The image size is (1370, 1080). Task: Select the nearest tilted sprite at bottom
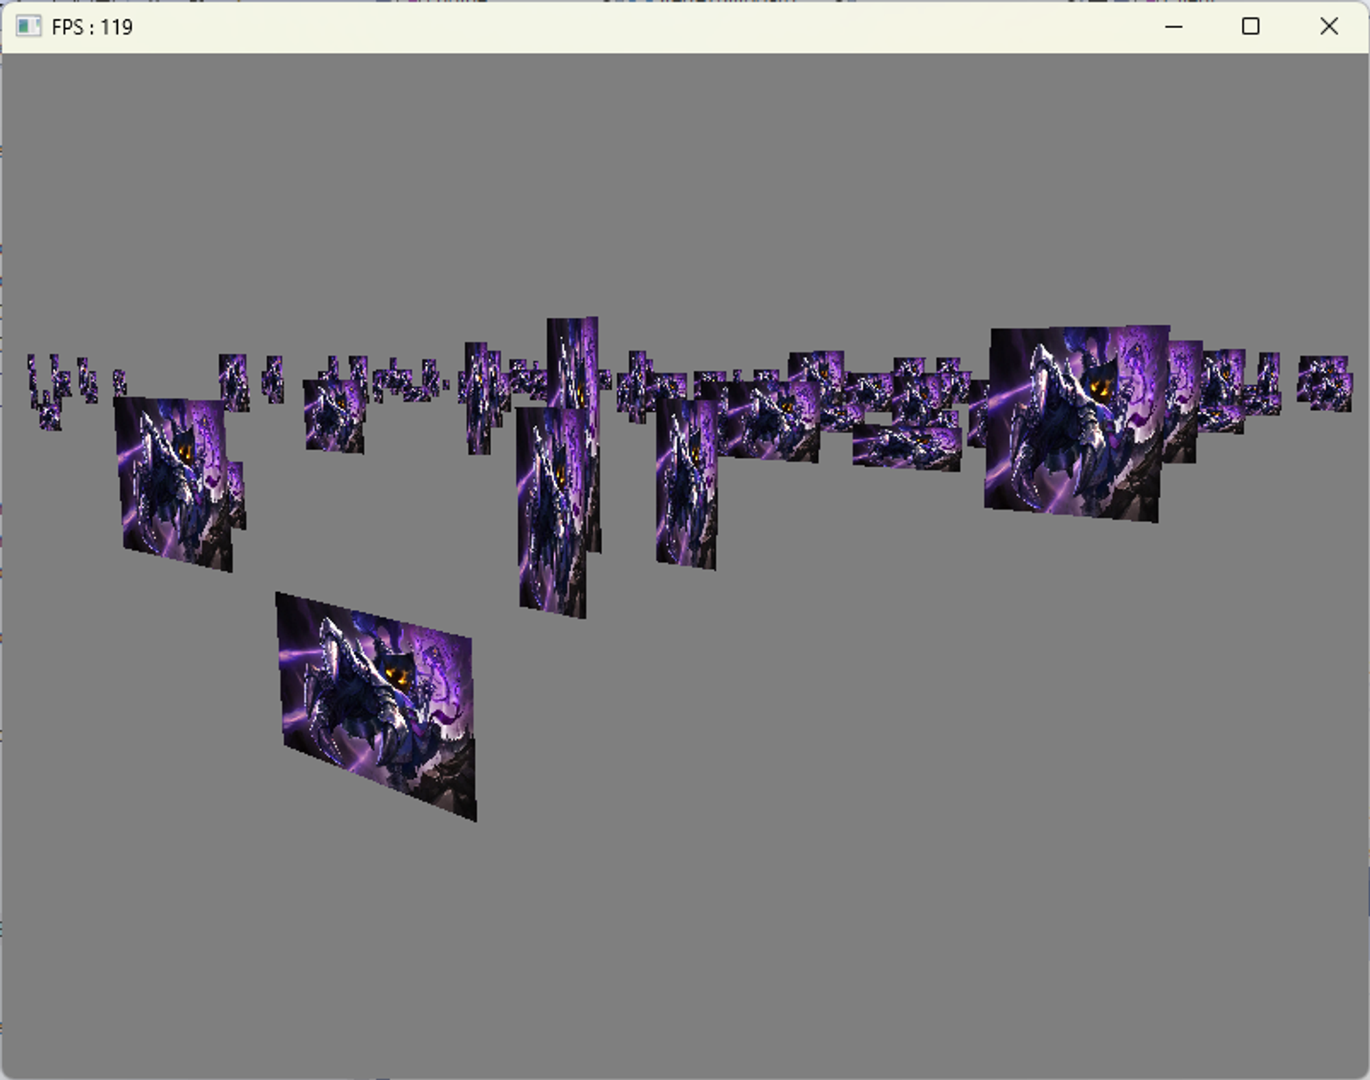tap(377, 706)
